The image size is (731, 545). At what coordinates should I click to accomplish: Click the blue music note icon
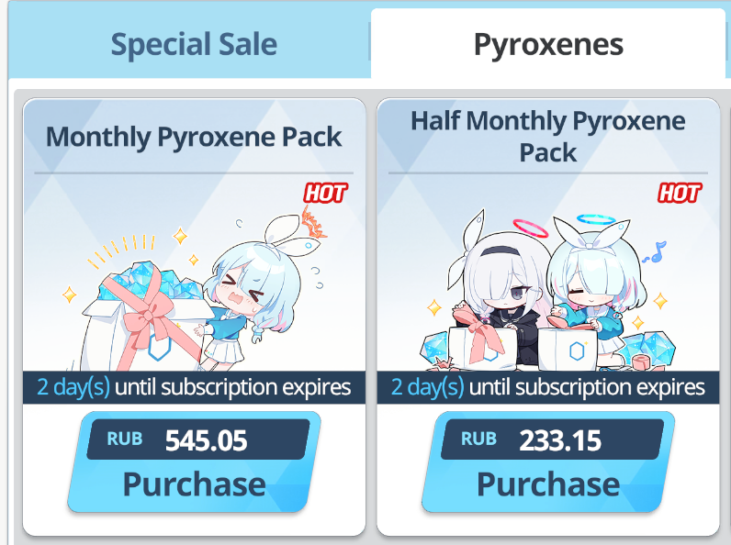pos(655,252)
